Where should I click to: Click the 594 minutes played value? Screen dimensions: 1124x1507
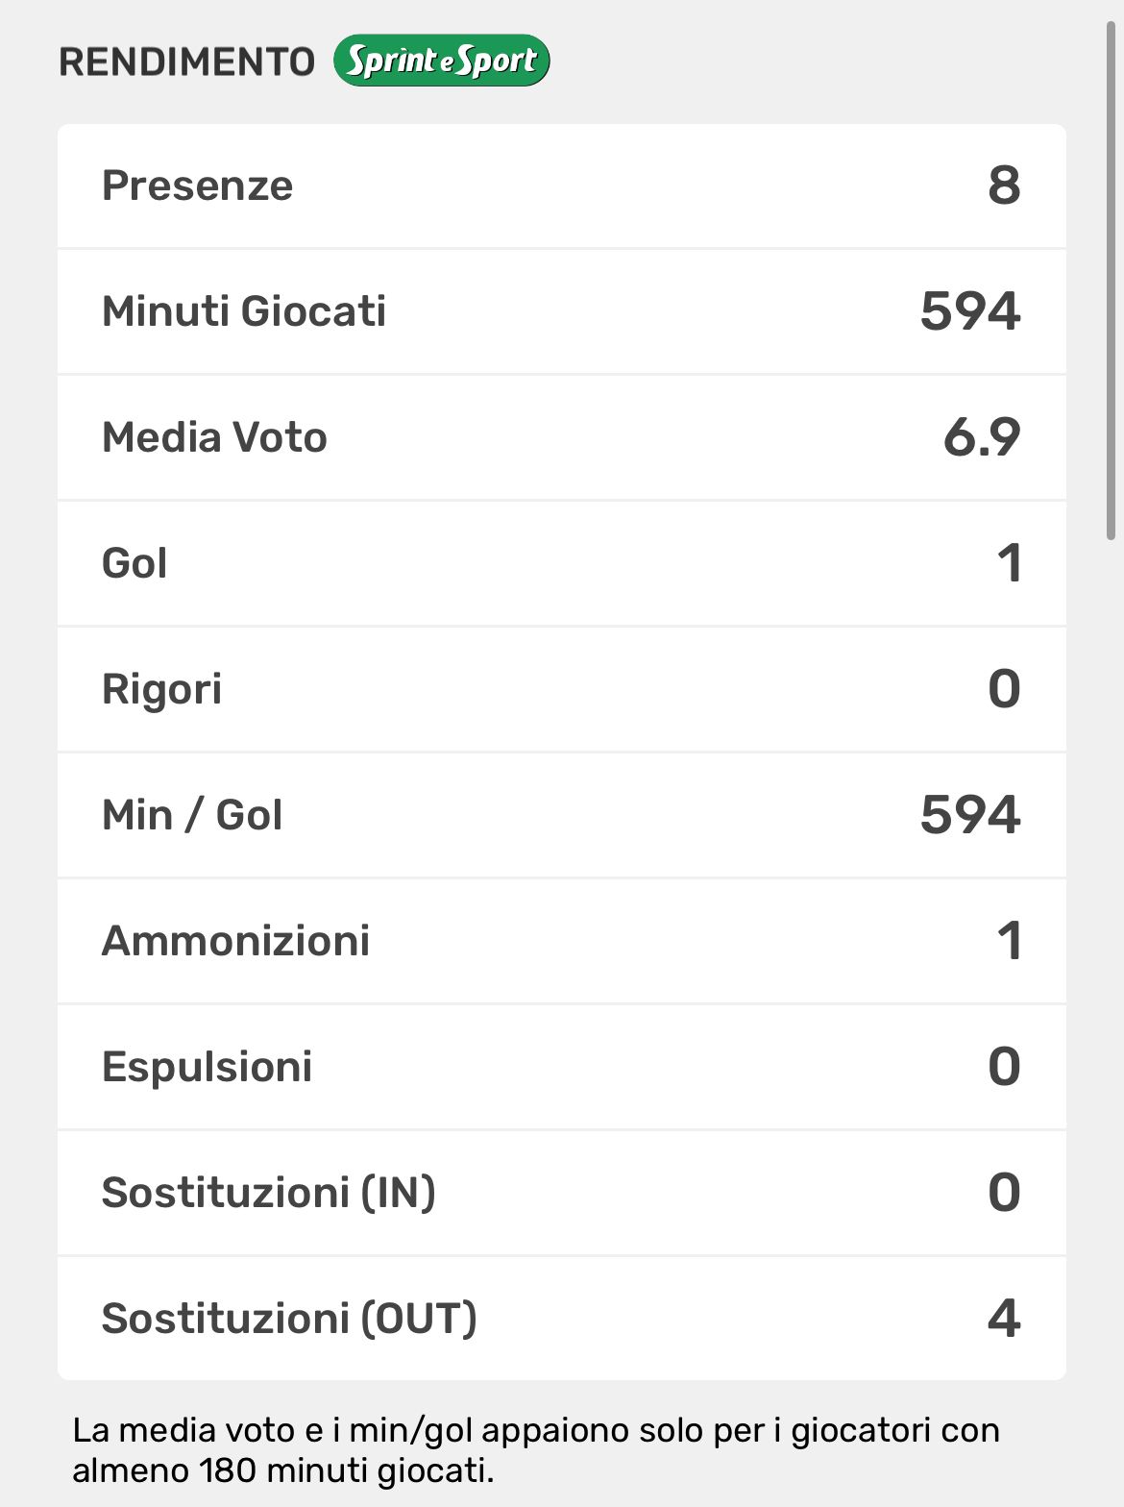click(x=969, y=311)
